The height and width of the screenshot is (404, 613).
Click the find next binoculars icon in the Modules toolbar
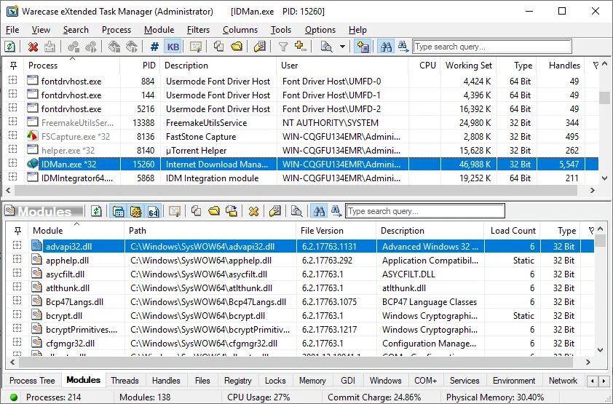pyautogui.click(x=336, y=211)
